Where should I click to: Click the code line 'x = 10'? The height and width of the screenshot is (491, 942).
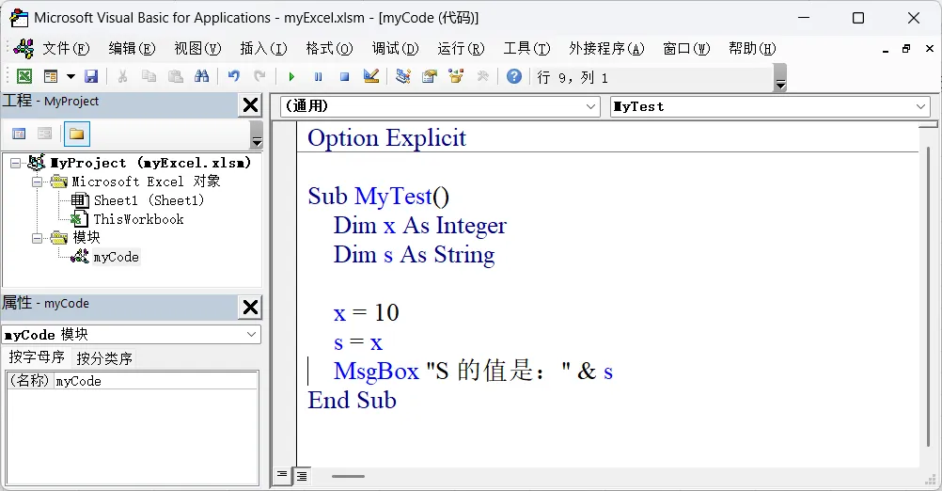click(x=367, y=313)
